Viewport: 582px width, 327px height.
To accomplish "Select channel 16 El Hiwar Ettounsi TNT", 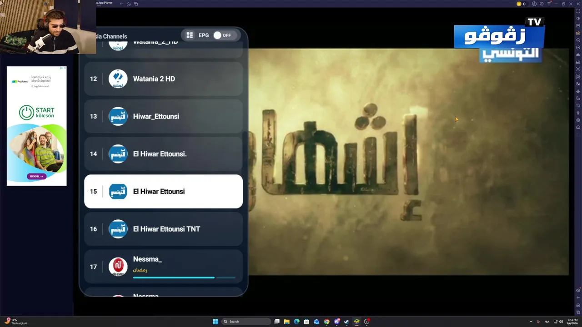I will (x=163, y=229).
